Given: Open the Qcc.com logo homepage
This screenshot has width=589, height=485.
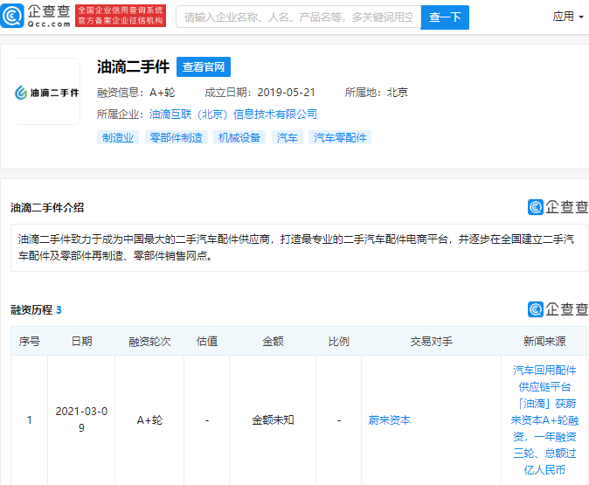Looking at the screenshot, I should tap(36, 16).
